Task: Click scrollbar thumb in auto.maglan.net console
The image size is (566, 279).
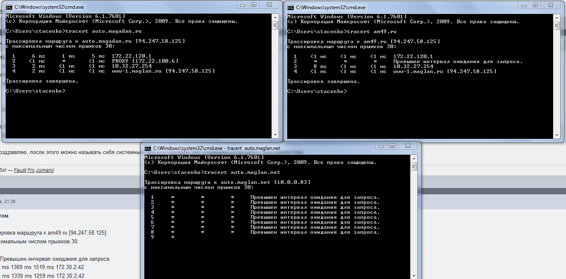Action: pos(414,166)
